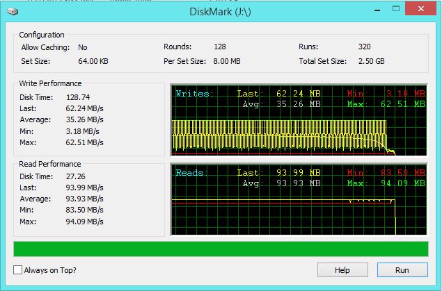Select the Runs value 320

click(x=365, y=47)
